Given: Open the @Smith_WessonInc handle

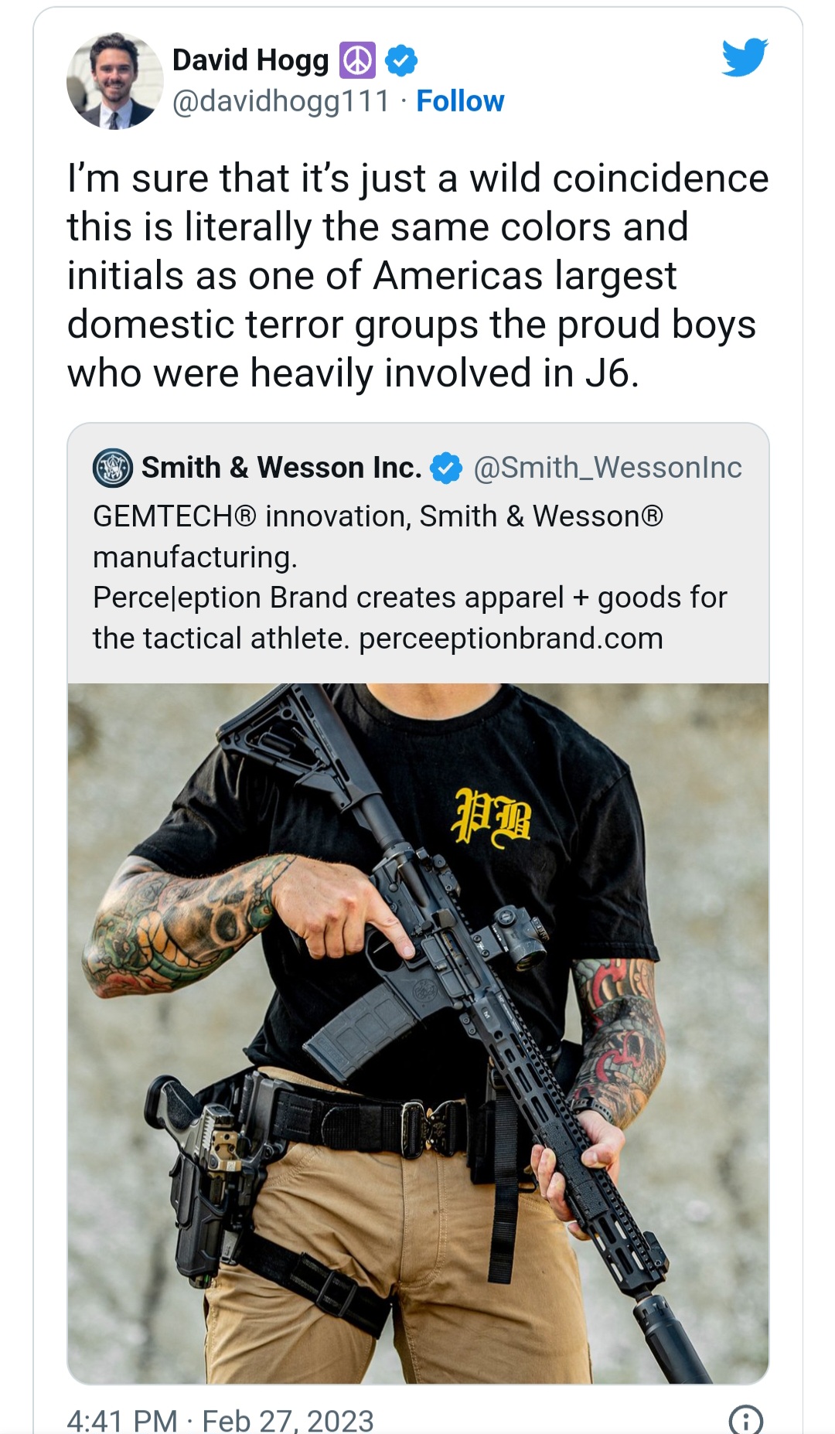Looking at the screenshot, I should click(608, 468).
